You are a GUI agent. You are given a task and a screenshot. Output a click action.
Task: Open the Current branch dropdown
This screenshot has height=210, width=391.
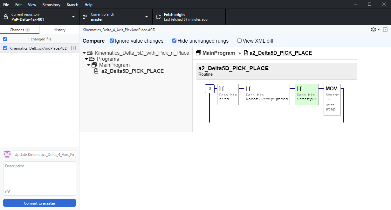click(146, 17)
